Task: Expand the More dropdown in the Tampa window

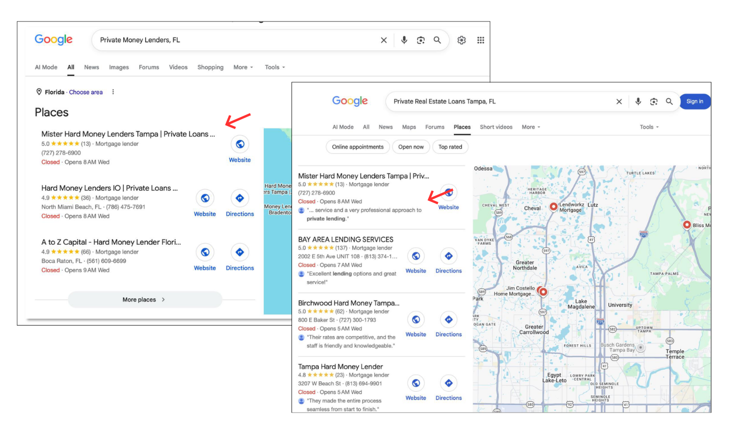Action: [x=531, y=127]
